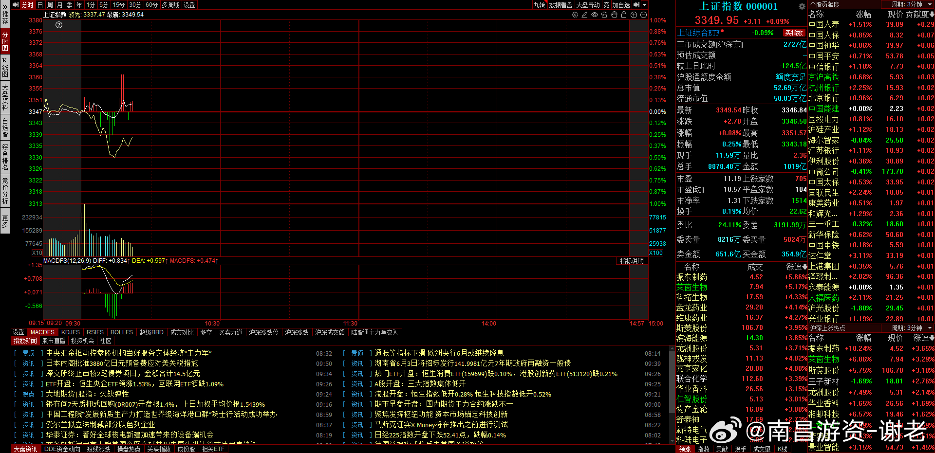Switch to the 5分 period tab
935x453 pixels.
coord(104,5)
